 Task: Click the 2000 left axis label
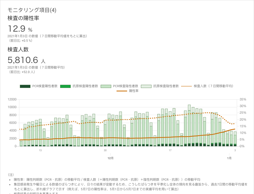coord(13,138)
